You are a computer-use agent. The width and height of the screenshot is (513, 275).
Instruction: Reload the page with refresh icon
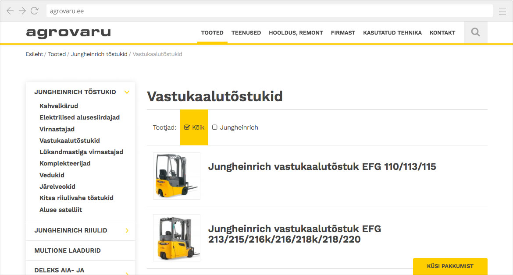34,11
